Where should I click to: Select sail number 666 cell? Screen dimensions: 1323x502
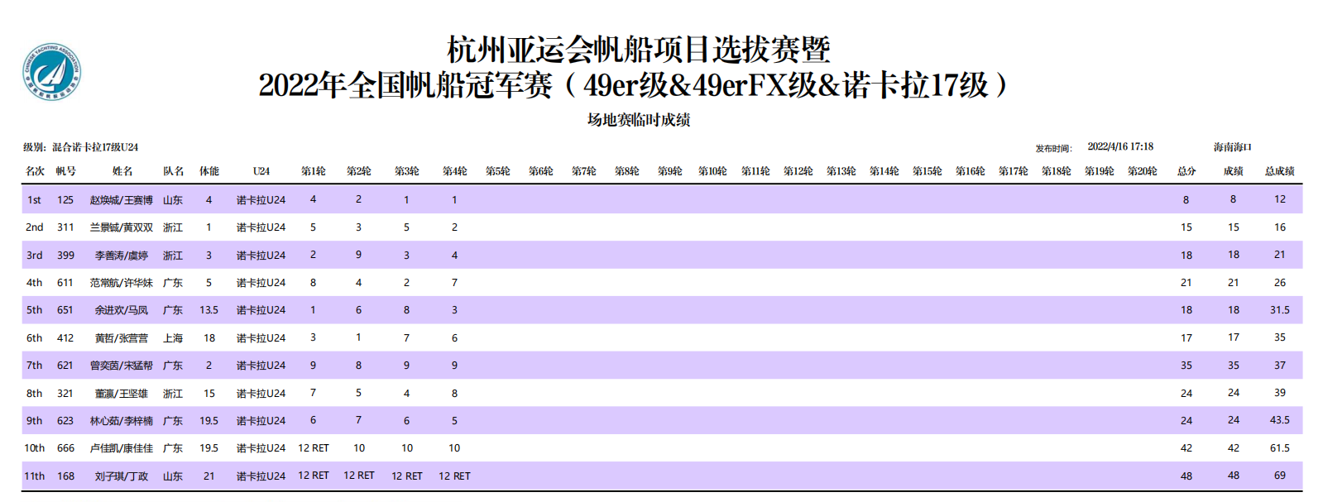(x=65, y=448)
